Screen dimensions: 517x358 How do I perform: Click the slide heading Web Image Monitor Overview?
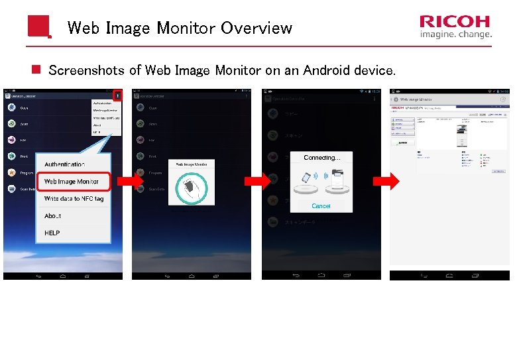tap(180, 28)
